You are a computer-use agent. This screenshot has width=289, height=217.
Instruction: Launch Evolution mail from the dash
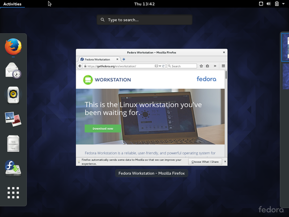click(x=13, y=71)
